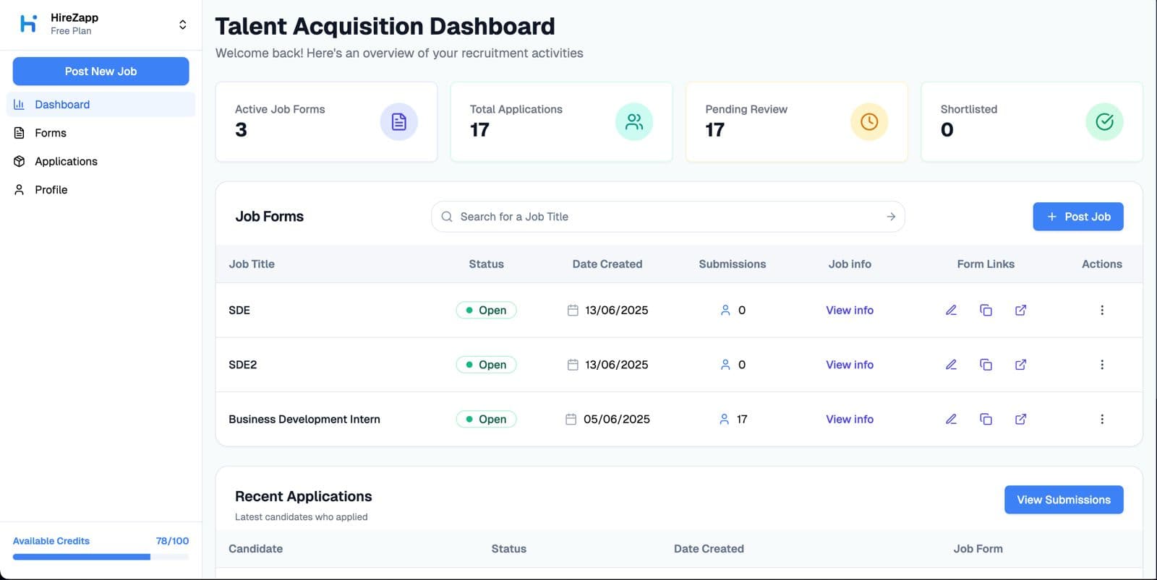Click the Candidate column header
Image resolution: width=1157 pixels, height=580 pixels.
pyautogui.click(x=256, y=549)
